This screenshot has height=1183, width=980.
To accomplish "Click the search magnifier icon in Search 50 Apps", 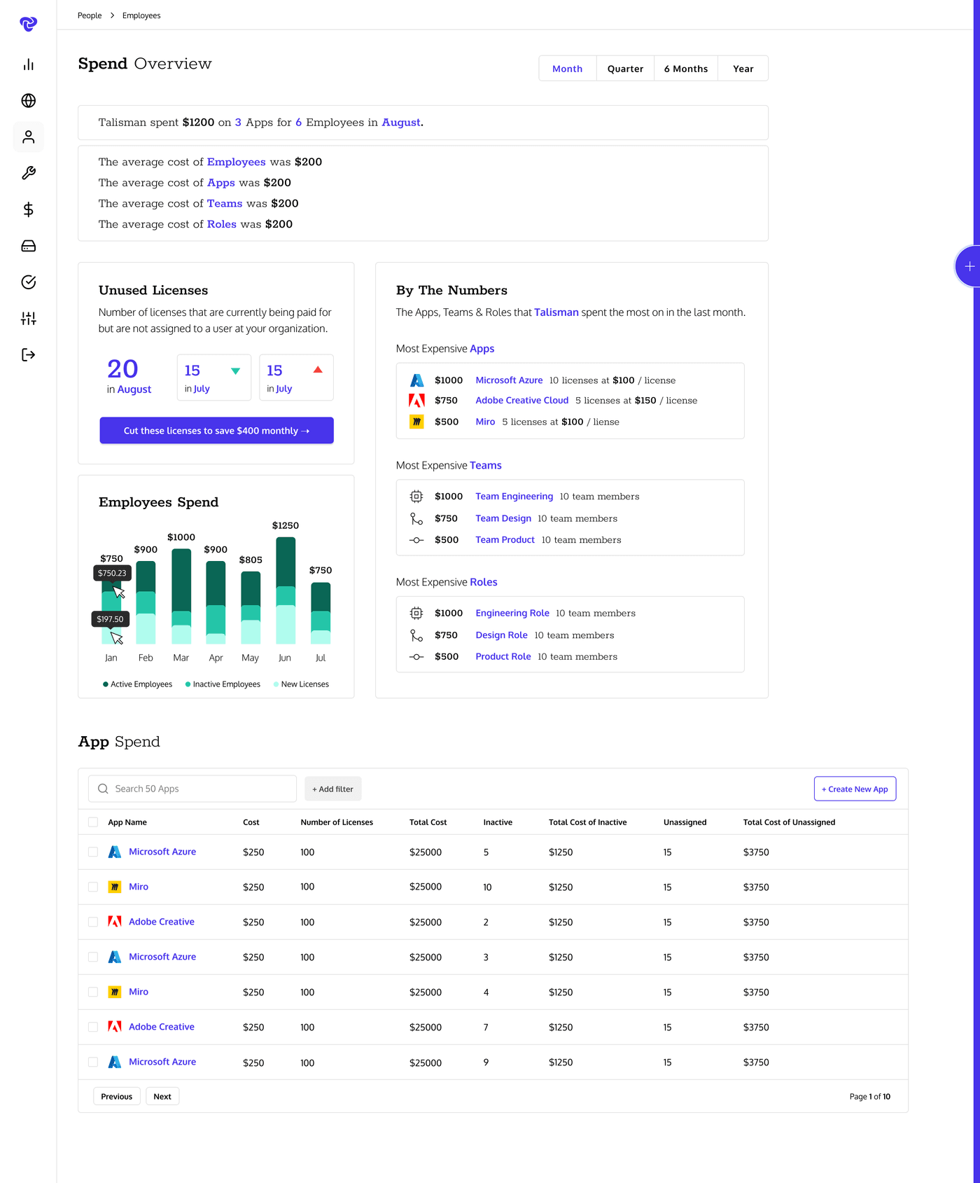I will tap(103, 789).
